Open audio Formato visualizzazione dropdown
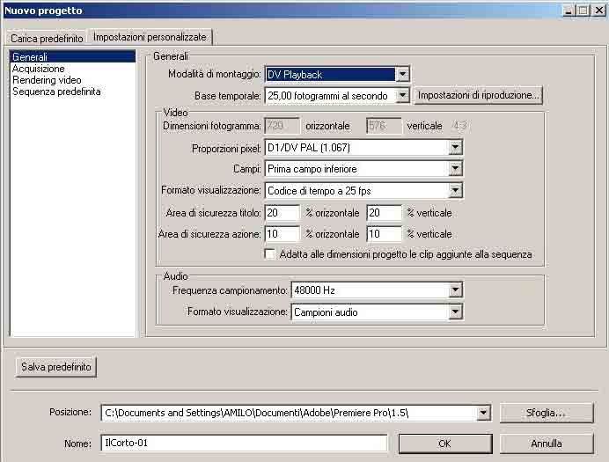The image size is (609, 462). point(377,312)
